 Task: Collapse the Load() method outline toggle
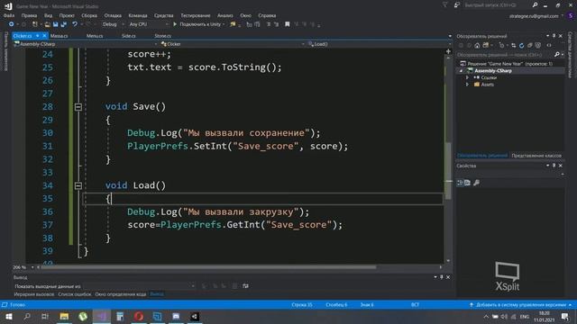pos(78,186)
